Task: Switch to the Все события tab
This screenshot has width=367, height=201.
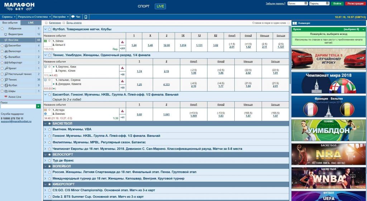Action: click(10, 23)
